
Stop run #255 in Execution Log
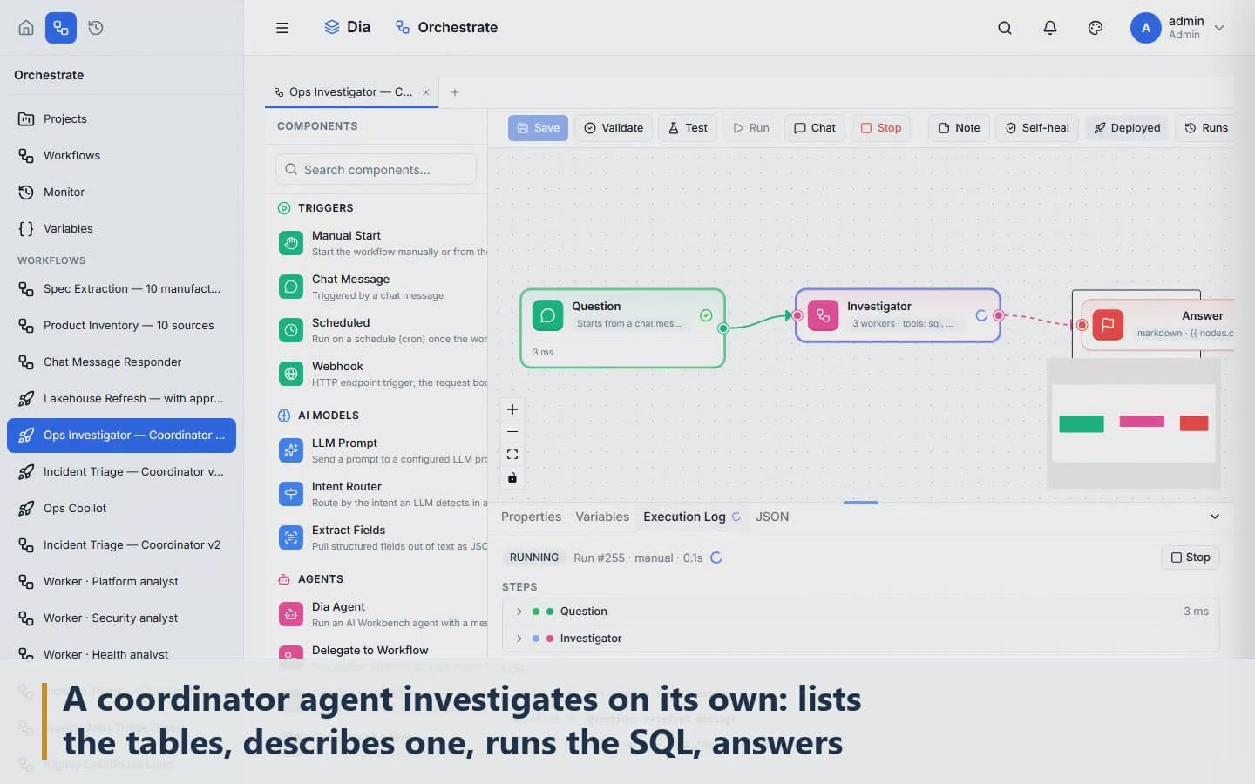click(1191, 558)
